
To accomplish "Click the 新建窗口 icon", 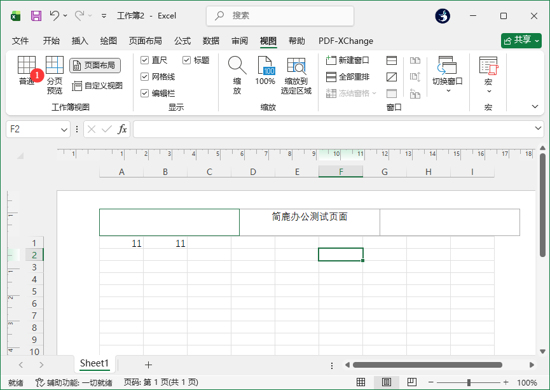I will (x=348, y=59).
